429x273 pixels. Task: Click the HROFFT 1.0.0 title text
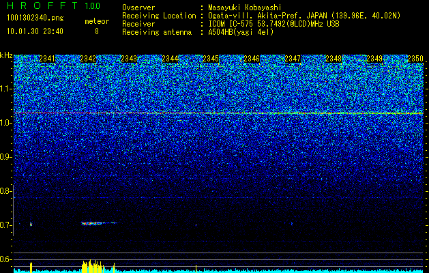[54, 5]
